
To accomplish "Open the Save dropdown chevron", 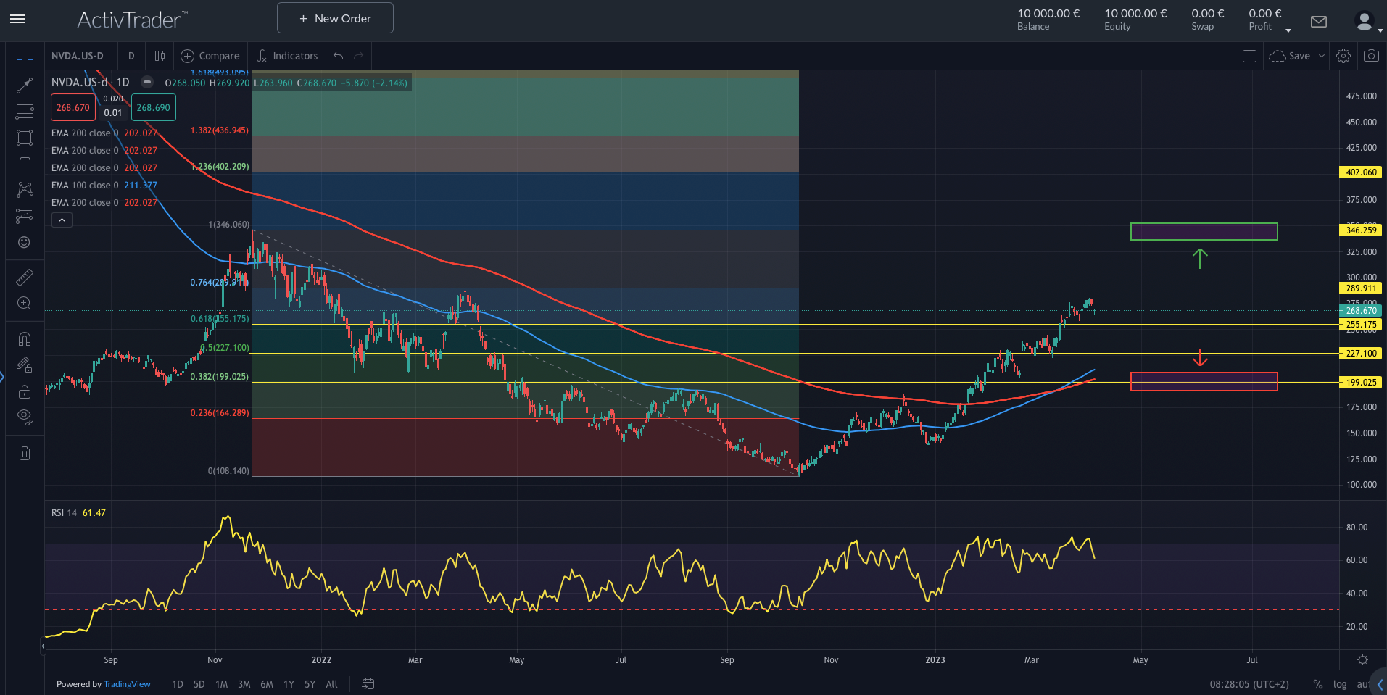I will tap(1320, 55).
